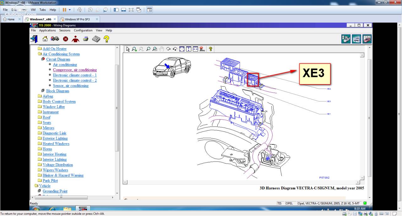Click the printer icon in TIS toolbar
The height and width of the screenshot is (216, 402).
point(86,39)
